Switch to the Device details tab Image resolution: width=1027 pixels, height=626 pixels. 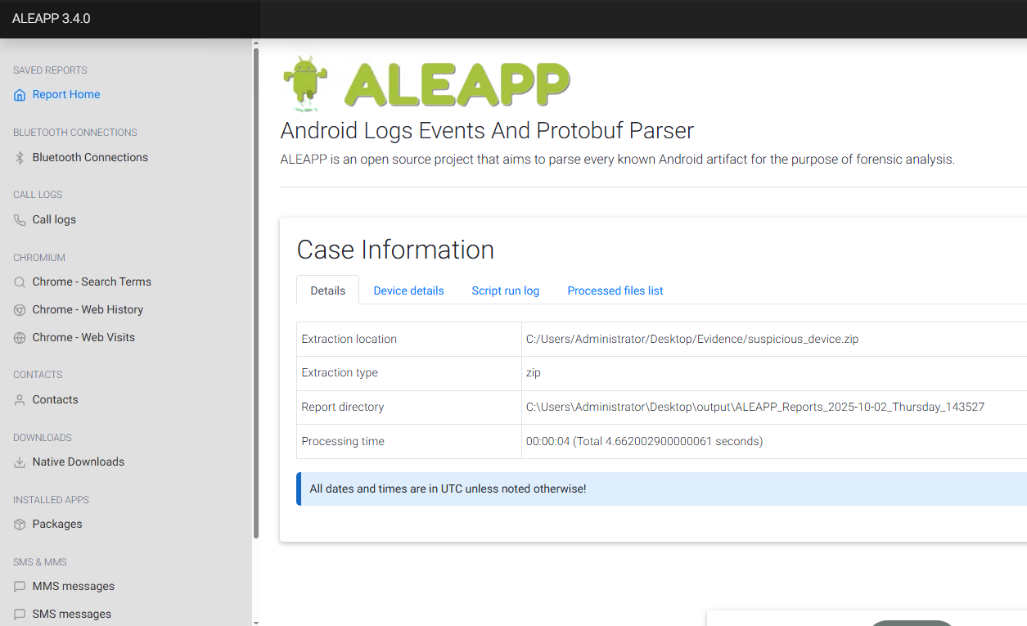[408, 290]
